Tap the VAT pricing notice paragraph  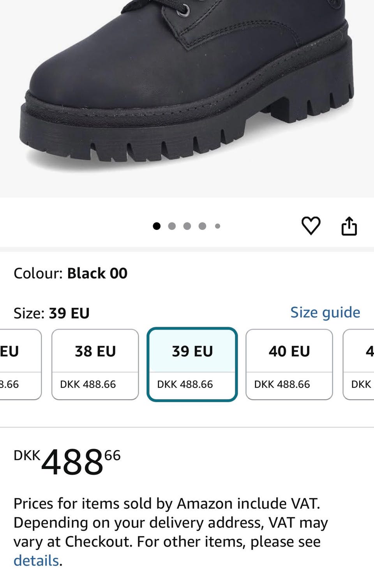point(171,522)
